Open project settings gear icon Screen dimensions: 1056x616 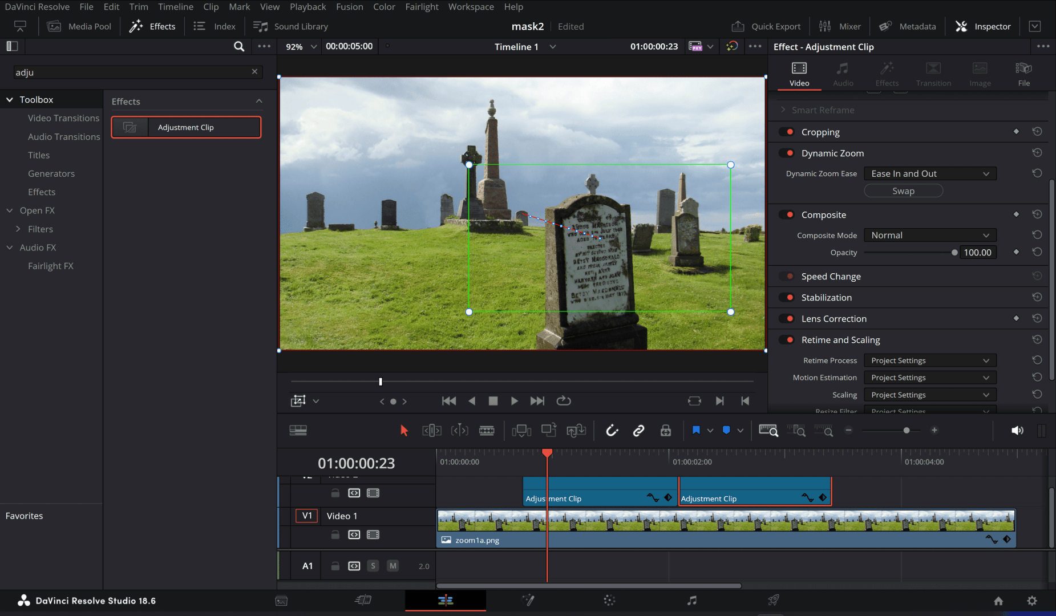1031,601
